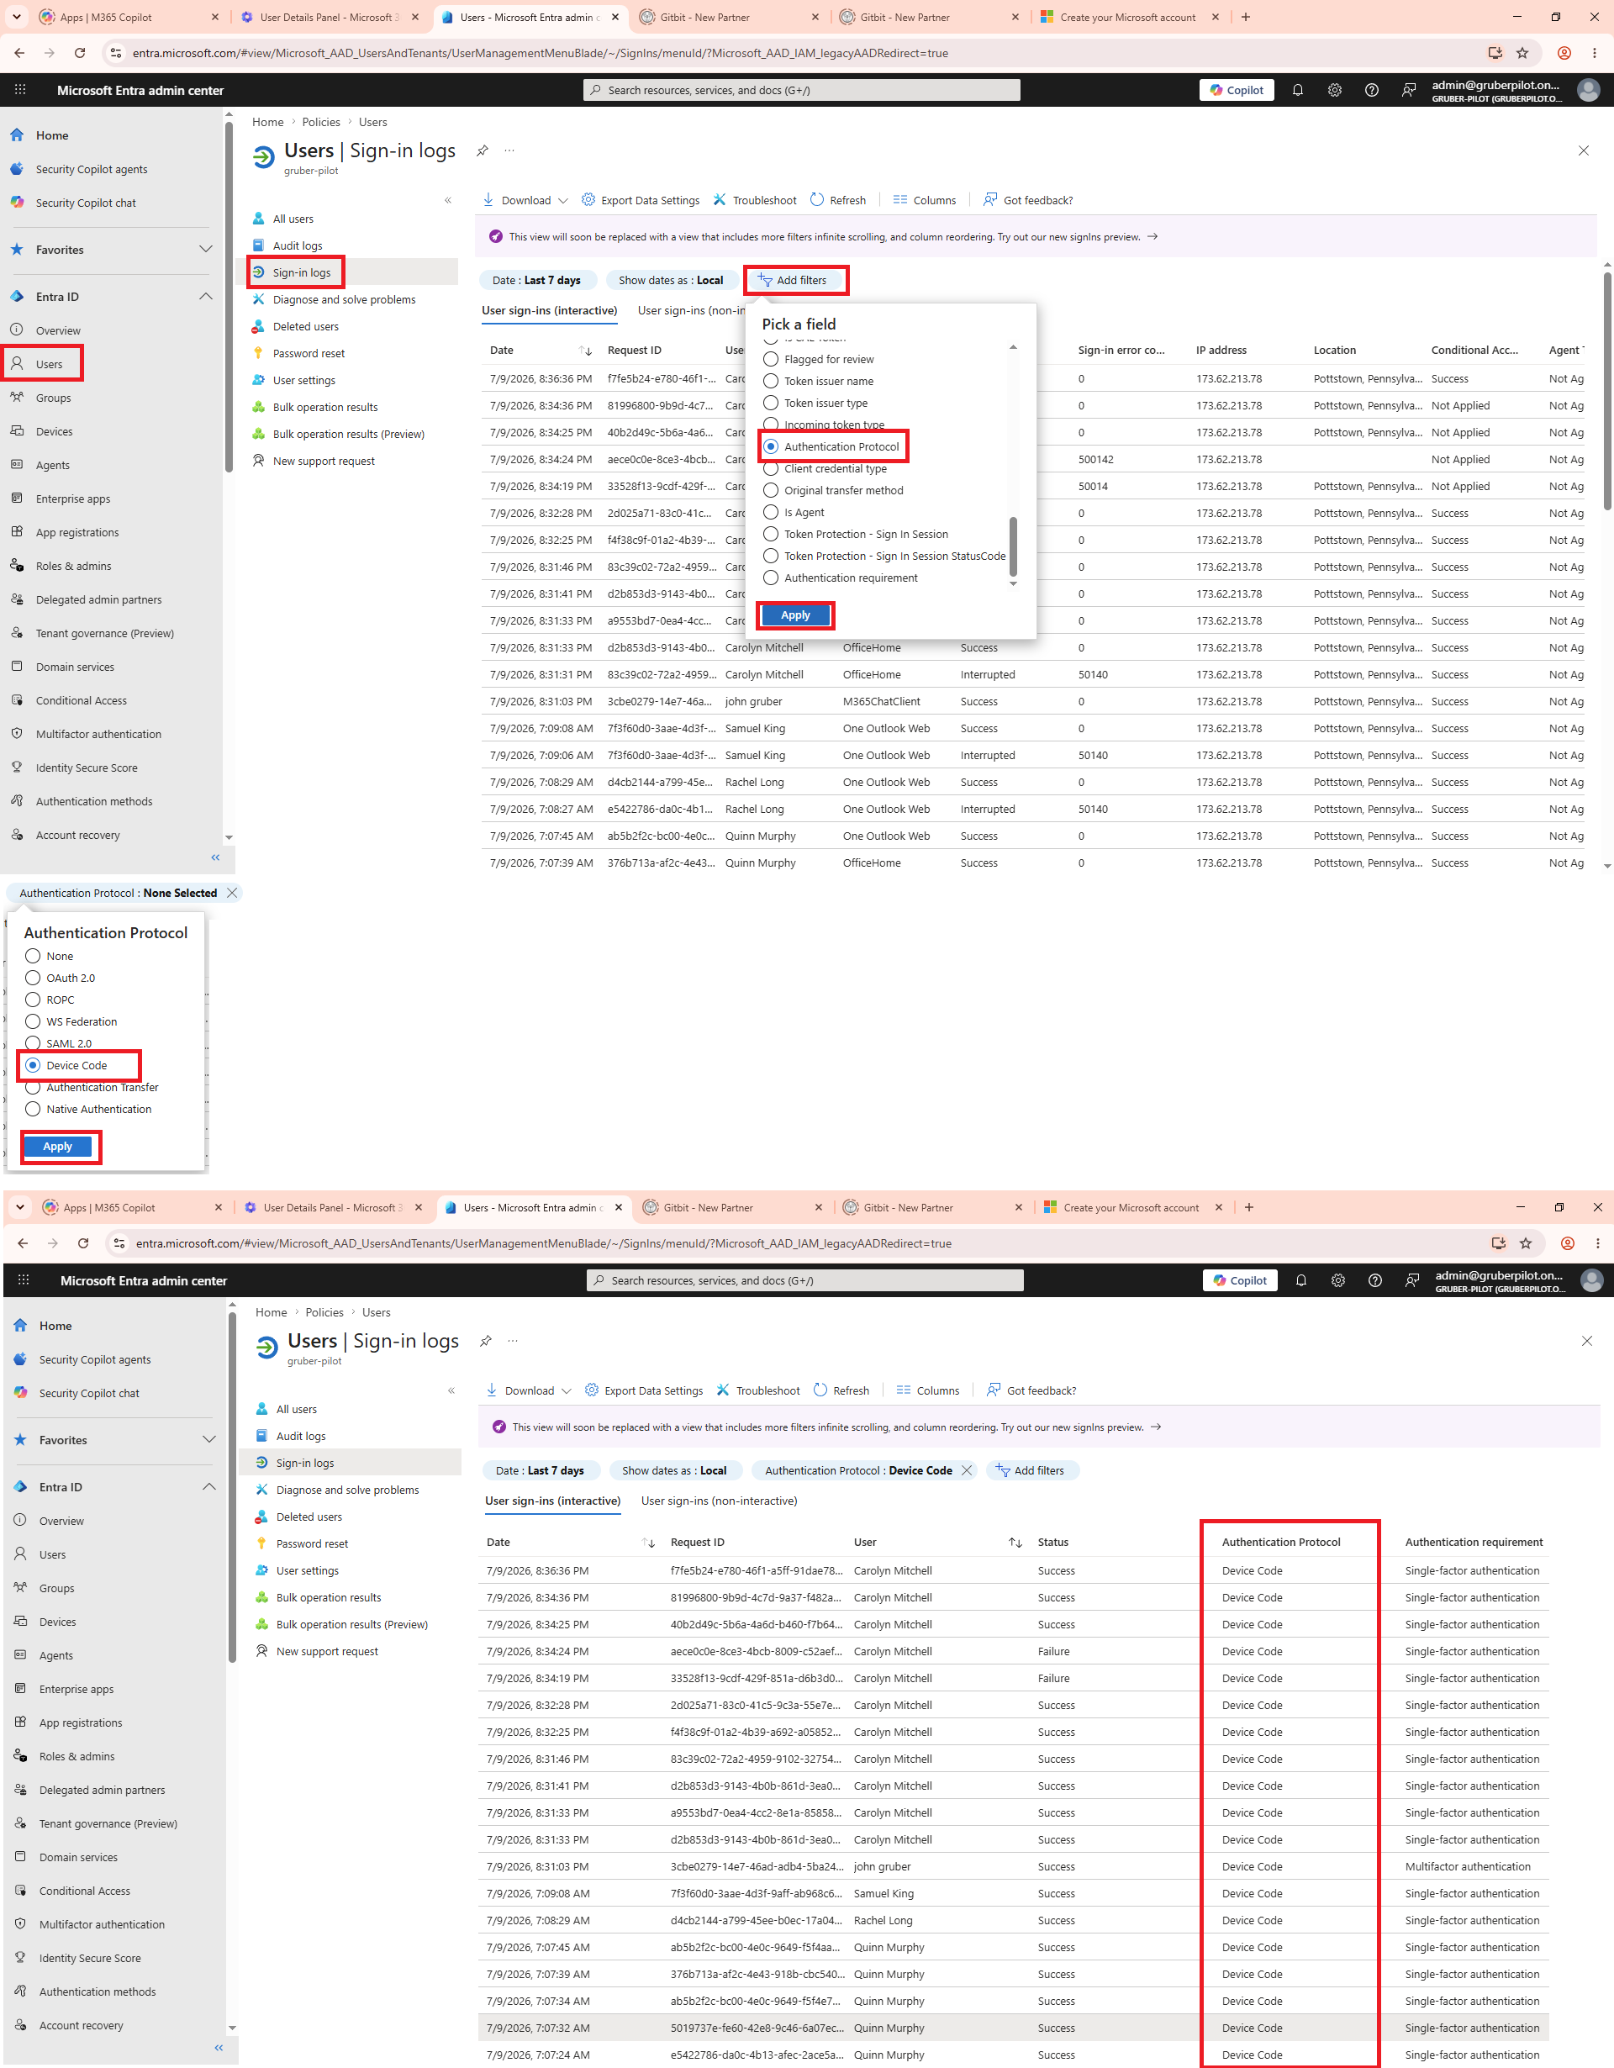Image resolution: width=1614 pixels, height=2068 pixels.
Task: Open notifications bell in upper window header
Action: 1298,90
